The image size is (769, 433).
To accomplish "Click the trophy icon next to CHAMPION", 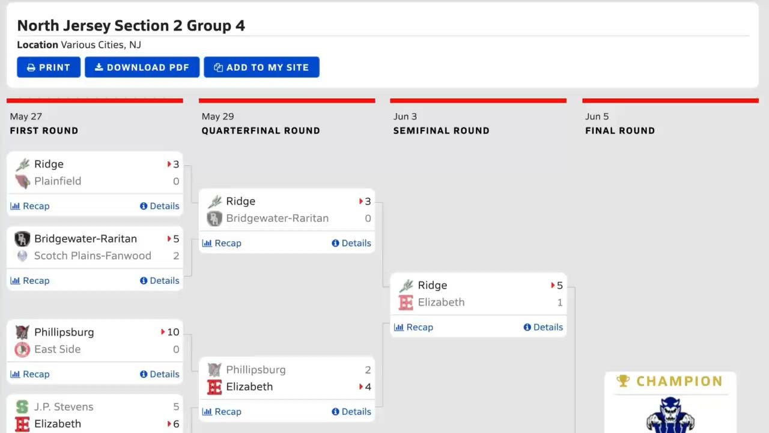I will coord(623,381).
